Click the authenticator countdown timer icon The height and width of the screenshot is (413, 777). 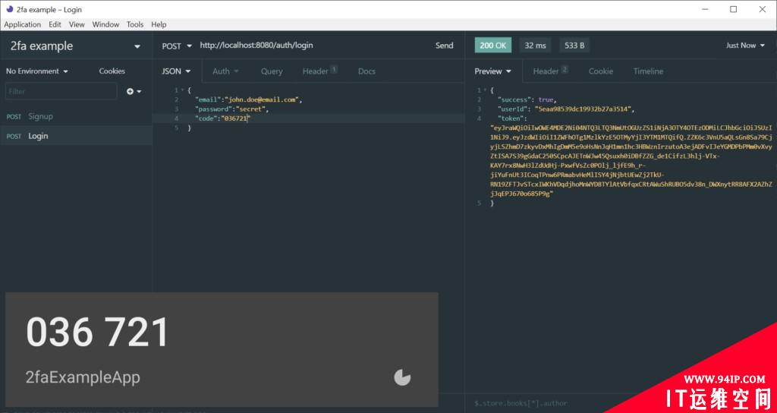point(402,377)
